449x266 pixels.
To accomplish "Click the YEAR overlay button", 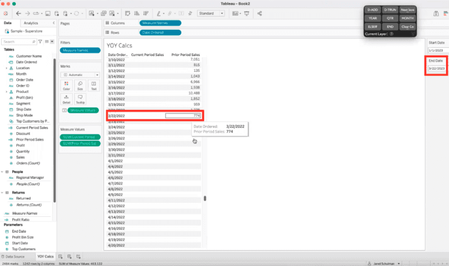I will tap(372, 18).
